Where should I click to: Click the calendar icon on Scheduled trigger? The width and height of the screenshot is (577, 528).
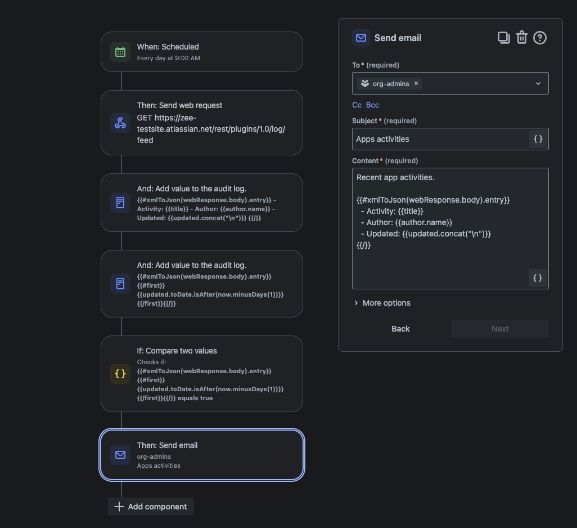(x=120, y=52)
